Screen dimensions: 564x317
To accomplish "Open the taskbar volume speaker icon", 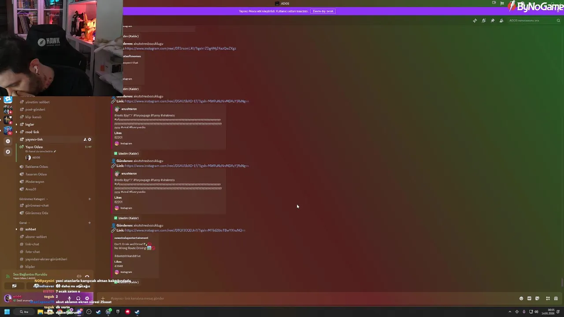I will click(536, 312).
